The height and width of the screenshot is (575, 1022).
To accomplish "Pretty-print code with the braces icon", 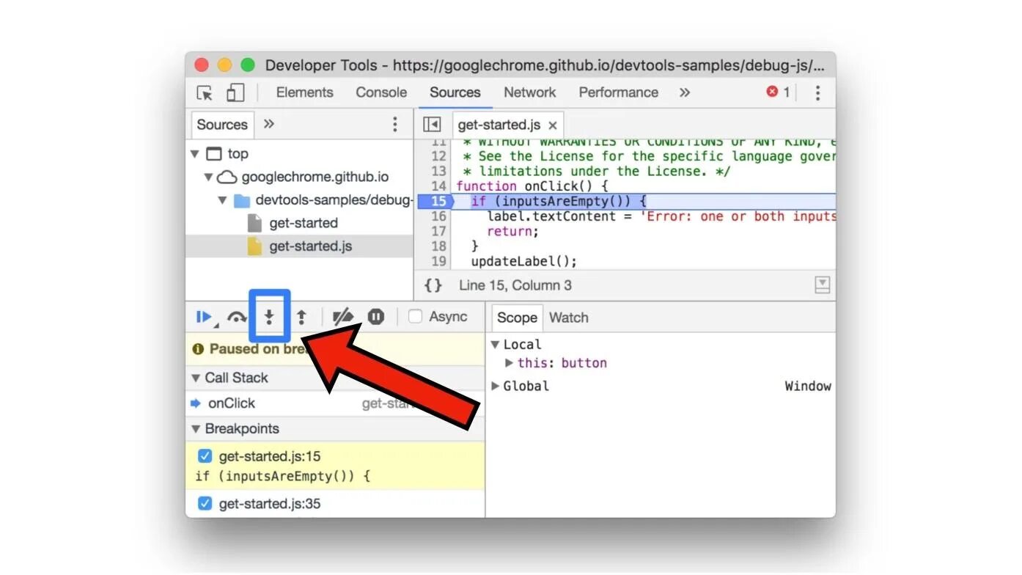I will coord(433,285).
